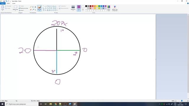Screen dimensions: 189x106
Task: Open the Girar rotate dropdown
Action: 21,11
